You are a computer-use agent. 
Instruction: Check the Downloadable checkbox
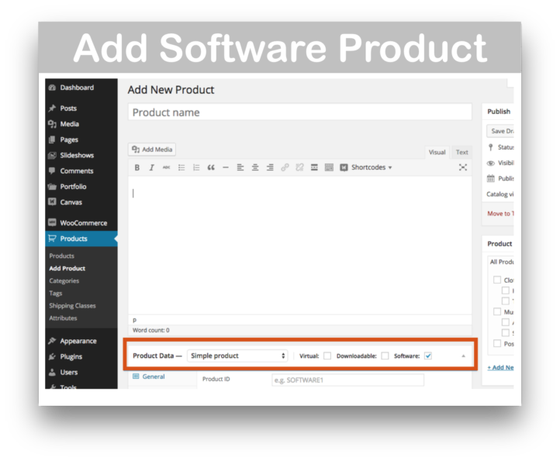pyautogui.click(x=385, y=356)
